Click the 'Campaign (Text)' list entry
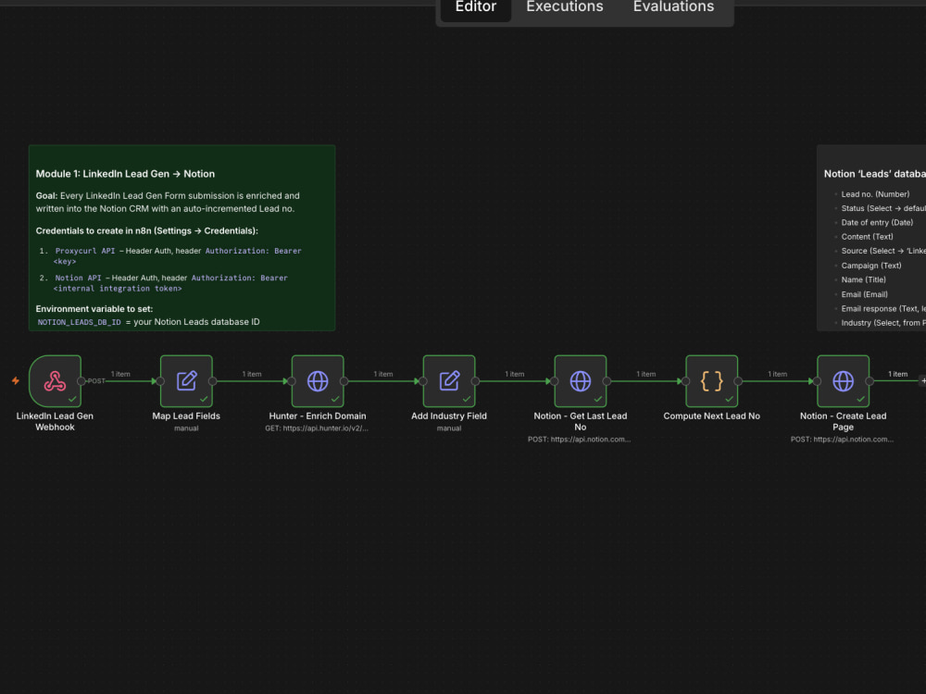The image size is (926, 694). (871, 266)
